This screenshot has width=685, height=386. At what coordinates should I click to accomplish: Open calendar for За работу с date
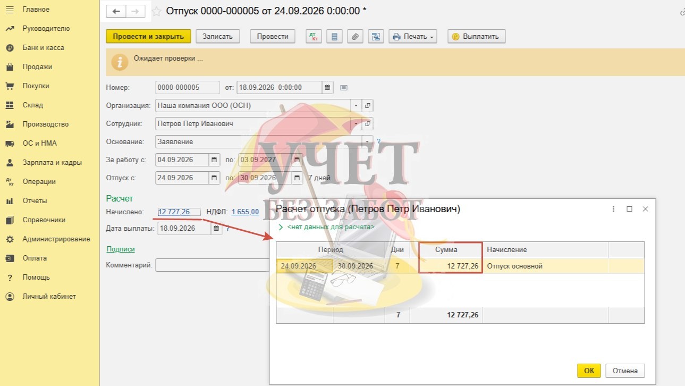214,160
